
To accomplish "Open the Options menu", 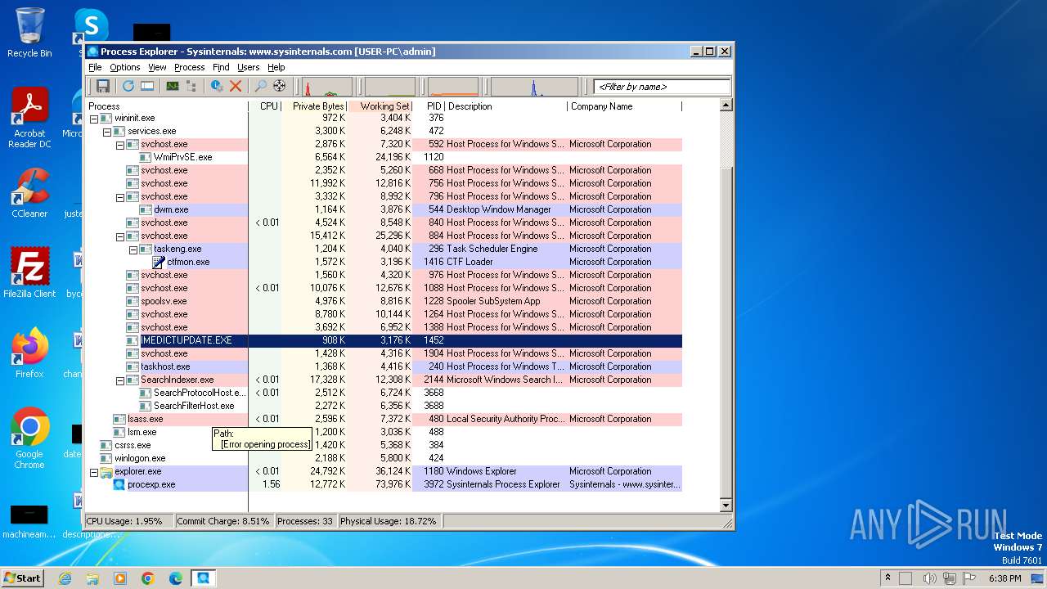I will (125, 67).
